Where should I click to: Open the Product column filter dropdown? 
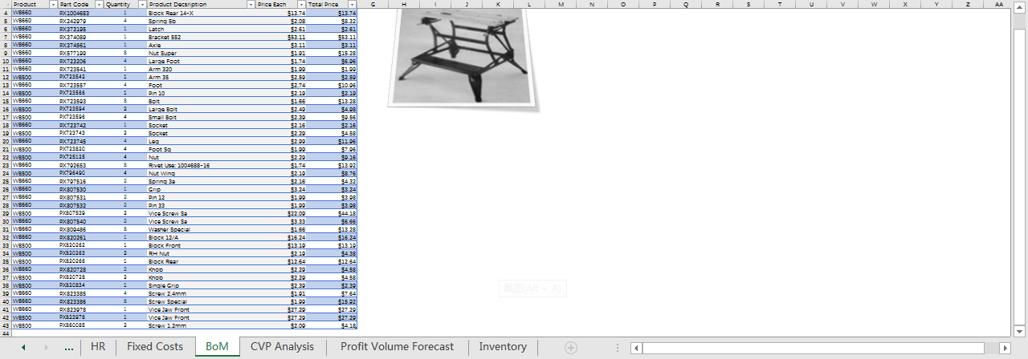[x=53, y=5]
